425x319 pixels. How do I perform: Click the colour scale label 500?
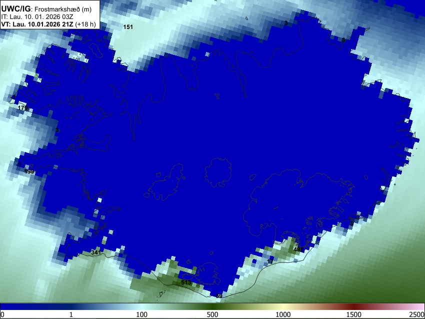click(x=212, y=314)
